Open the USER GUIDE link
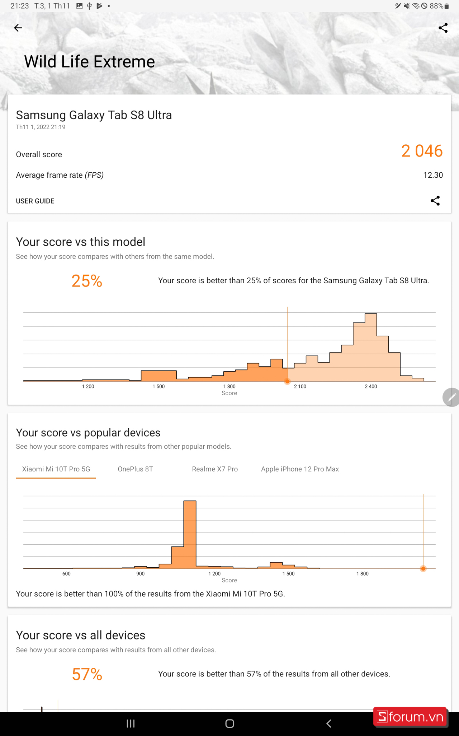This screenshot has width=459, height=736. [x=35, y=201]
